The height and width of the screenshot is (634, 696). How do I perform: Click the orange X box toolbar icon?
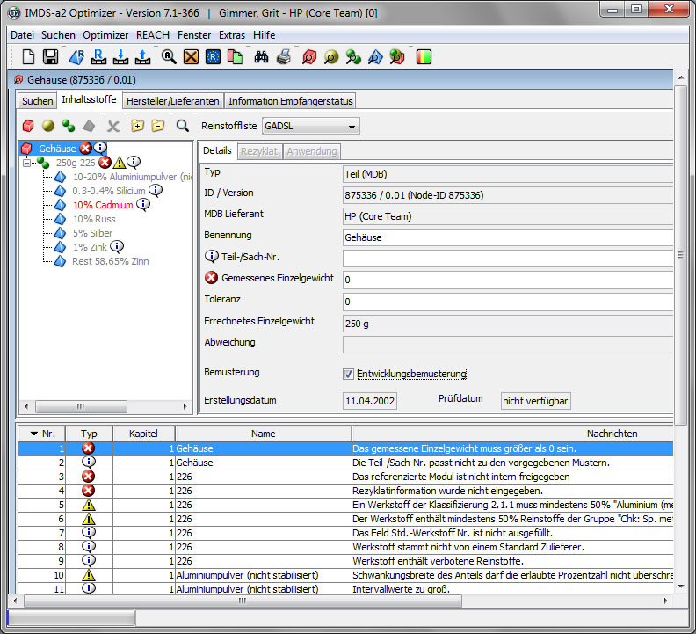[x=191, y=57]
